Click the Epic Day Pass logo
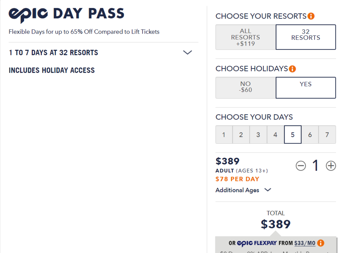 click(x=66, y=14)
